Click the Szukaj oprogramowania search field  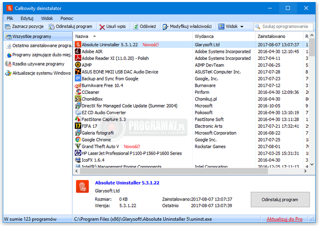point(284,26)
